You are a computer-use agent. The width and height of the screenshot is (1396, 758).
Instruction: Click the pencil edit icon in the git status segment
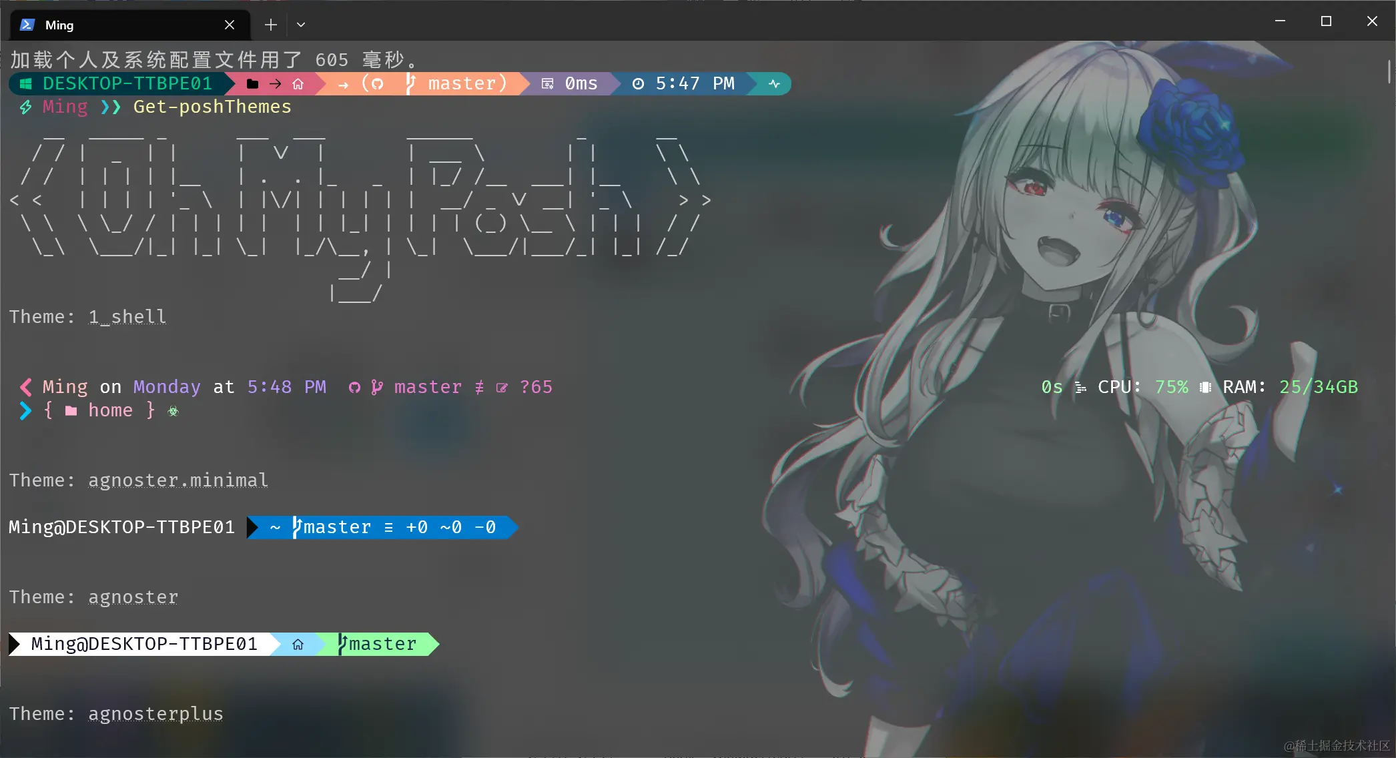(502, 387)
